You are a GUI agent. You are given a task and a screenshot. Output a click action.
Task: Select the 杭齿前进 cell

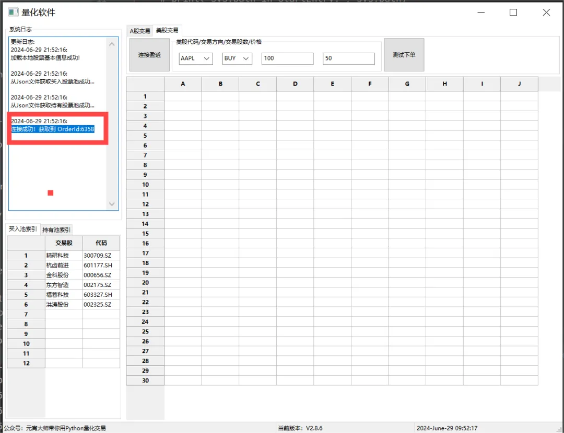coord(64,265)
